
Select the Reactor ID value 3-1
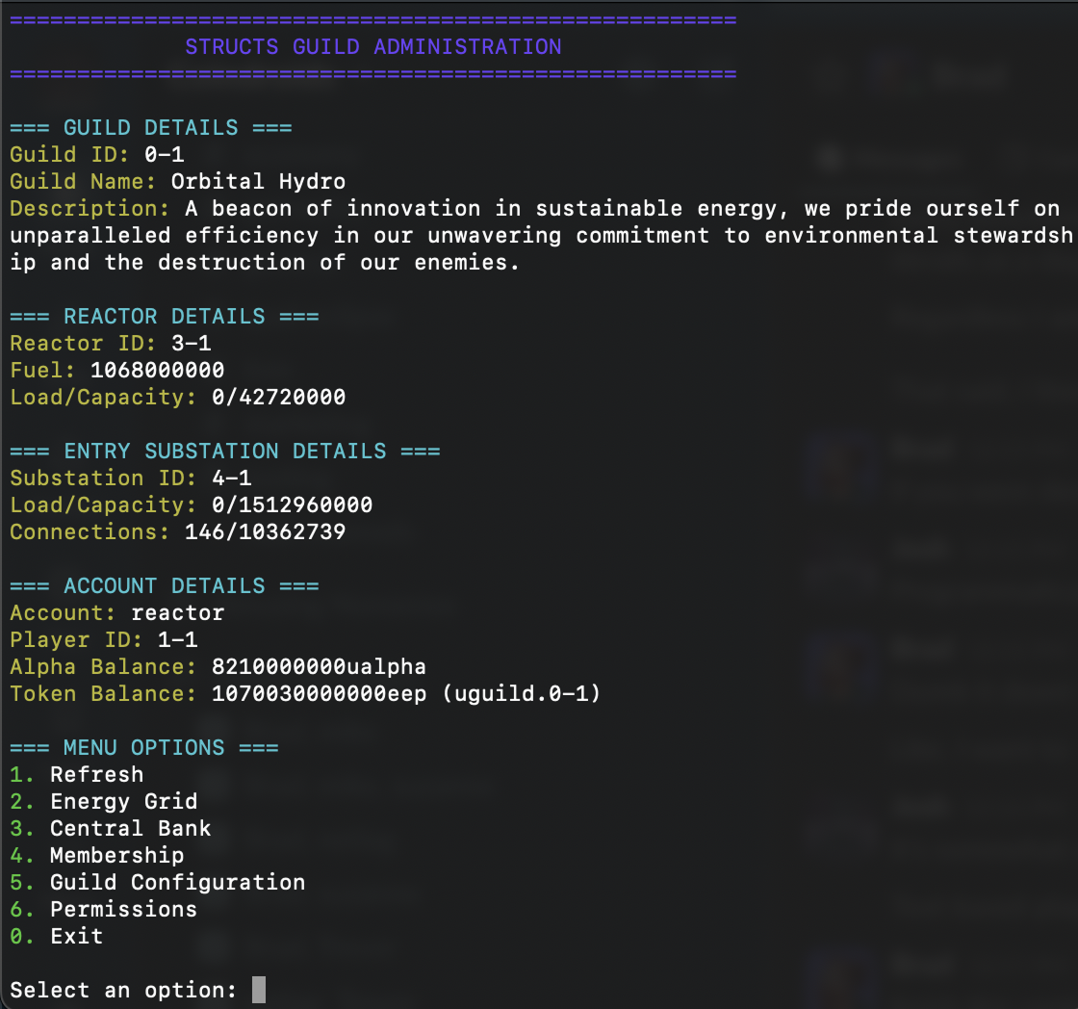point(192,343)
